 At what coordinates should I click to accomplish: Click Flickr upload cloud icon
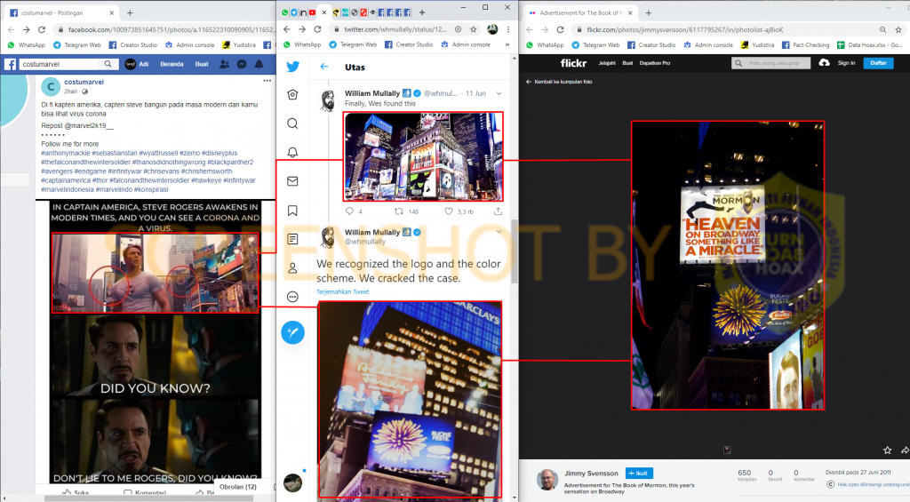(x=824, y=62)
